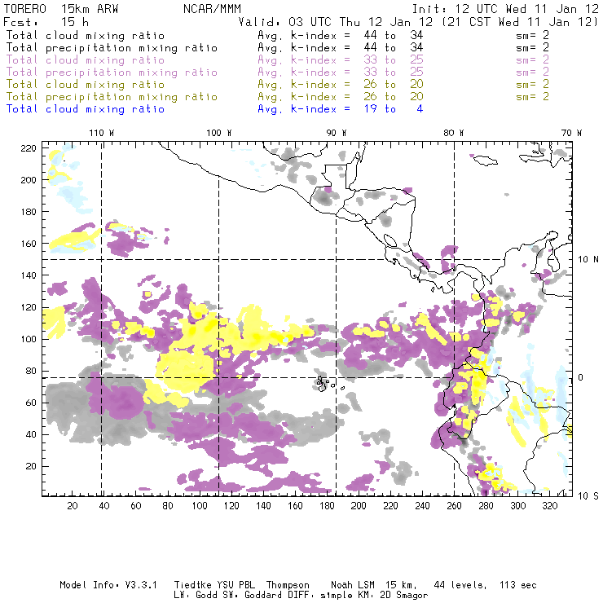603x603 pixels.
Task: Click the "180" tick label on the horizontal axis
Action: click(327, 506)
